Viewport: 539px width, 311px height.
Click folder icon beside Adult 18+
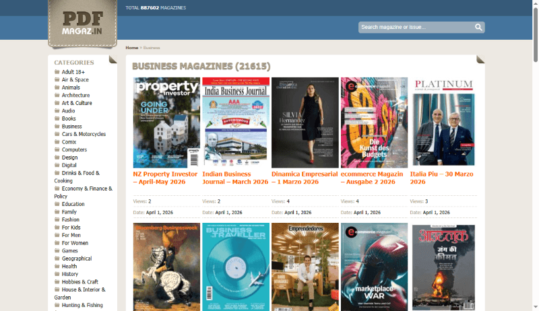pos(57,72)
